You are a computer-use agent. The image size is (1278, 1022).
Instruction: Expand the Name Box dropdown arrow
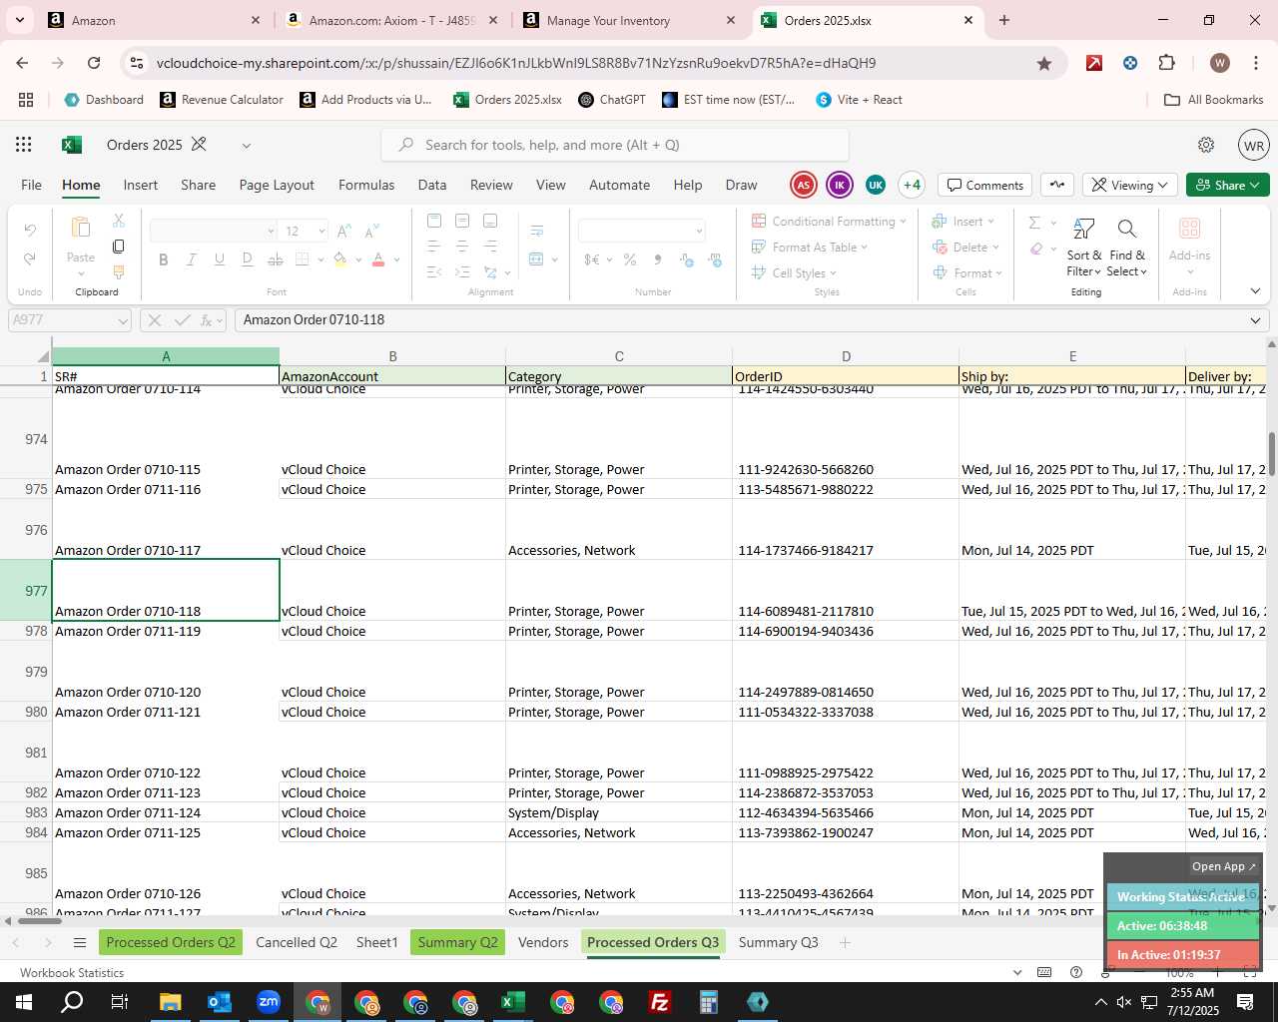click(x=123, y=320)
